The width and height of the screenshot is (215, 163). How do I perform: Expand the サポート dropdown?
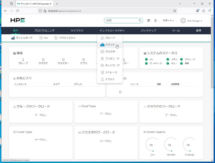(x=168, y=21)
